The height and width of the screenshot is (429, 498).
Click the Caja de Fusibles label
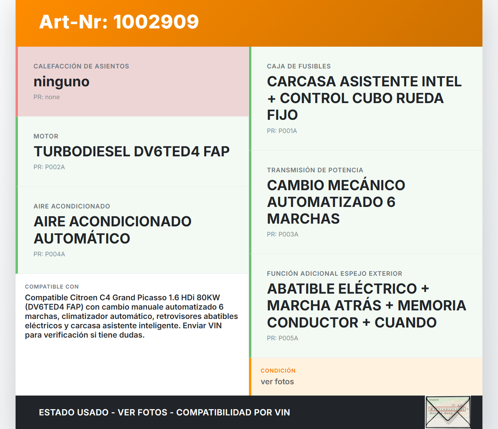pyautogui.click(x=298, y=67)
